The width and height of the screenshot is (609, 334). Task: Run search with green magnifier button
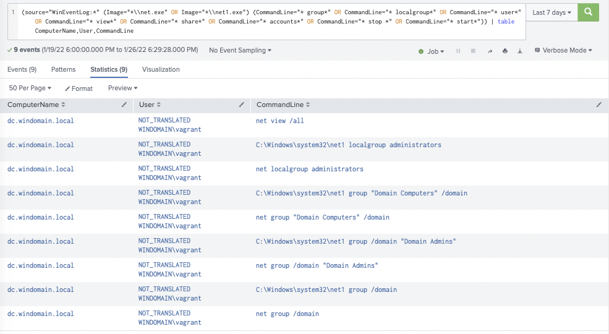point(588,12)
